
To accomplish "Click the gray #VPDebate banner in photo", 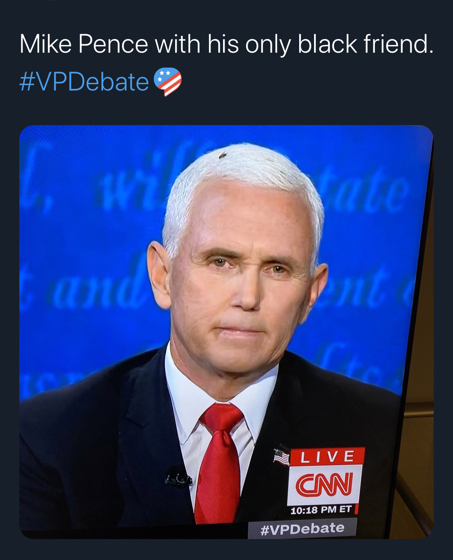I will point(302,528).
